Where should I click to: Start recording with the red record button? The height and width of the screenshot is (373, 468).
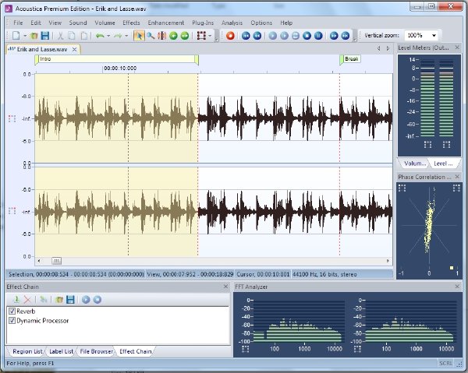coord(230,36)
